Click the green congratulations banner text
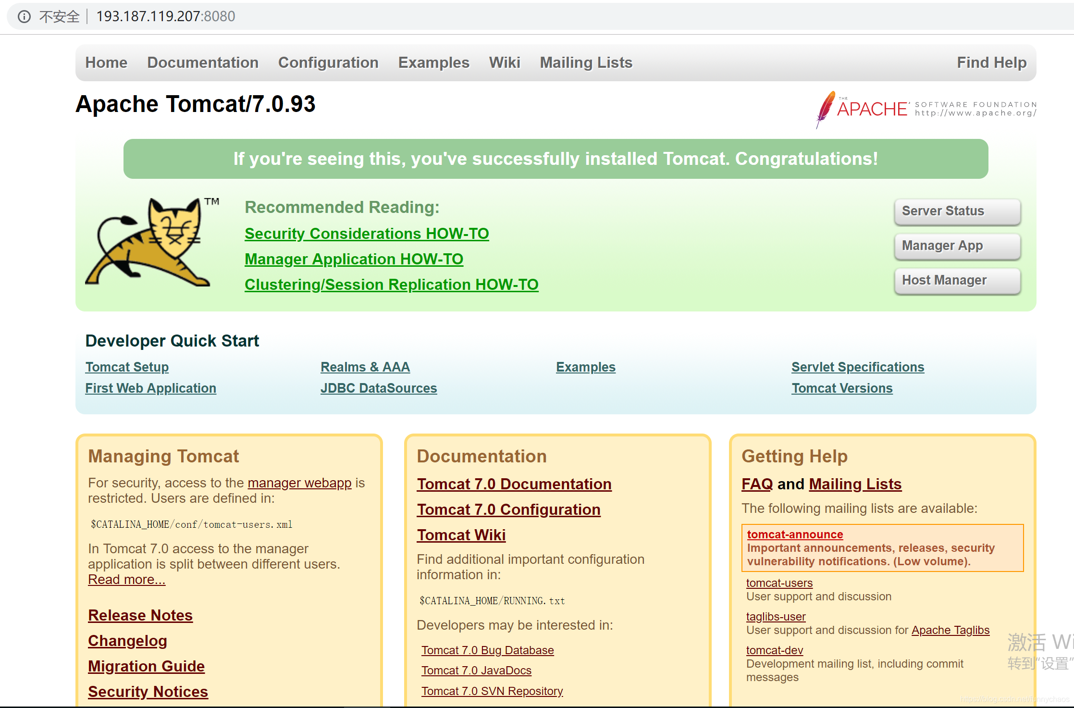This screenshot has height=708, width=1074. click(556, 159)
